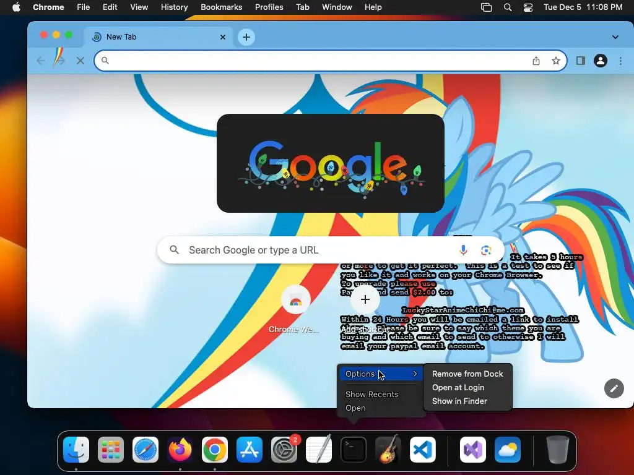Open the Edit menu
This screenshot has height=475, width=634.
110,7
